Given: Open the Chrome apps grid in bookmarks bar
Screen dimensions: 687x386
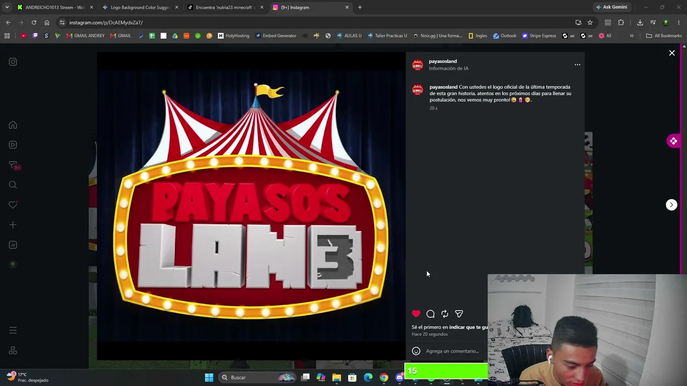Looking at the screenshot, I should pos(7,36).
